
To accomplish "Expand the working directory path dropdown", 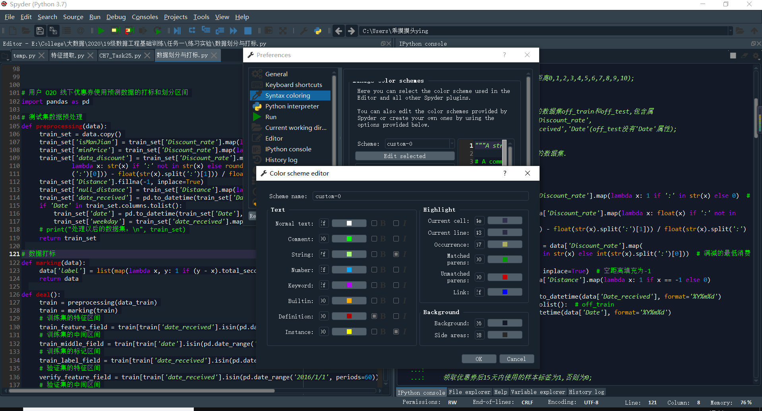I will [731, 31].
